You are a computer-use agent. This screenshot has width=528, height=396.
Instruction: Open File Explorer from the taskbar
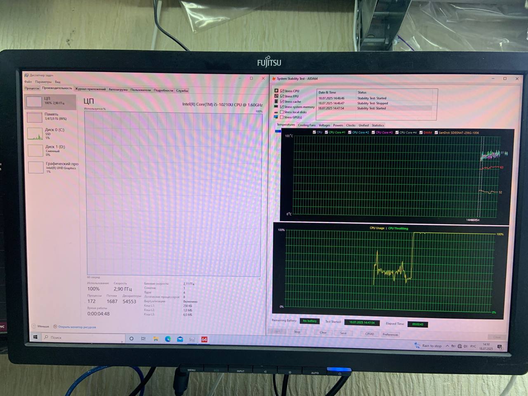(x=156, y=339)
